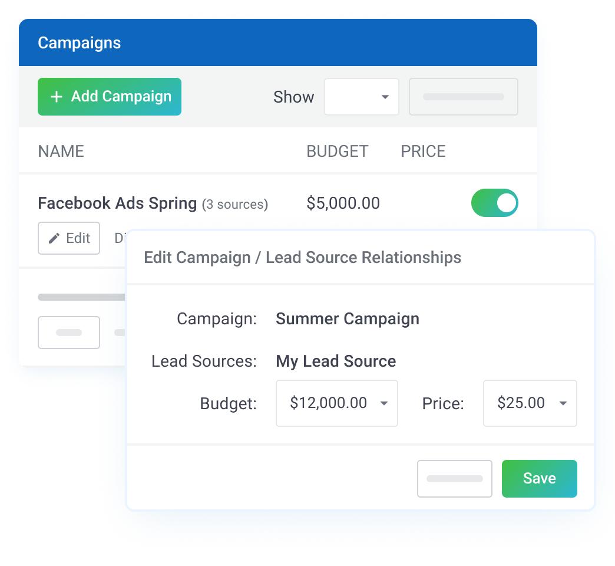
Task: Select the BUDGET column header
Action: pos(338,151)
